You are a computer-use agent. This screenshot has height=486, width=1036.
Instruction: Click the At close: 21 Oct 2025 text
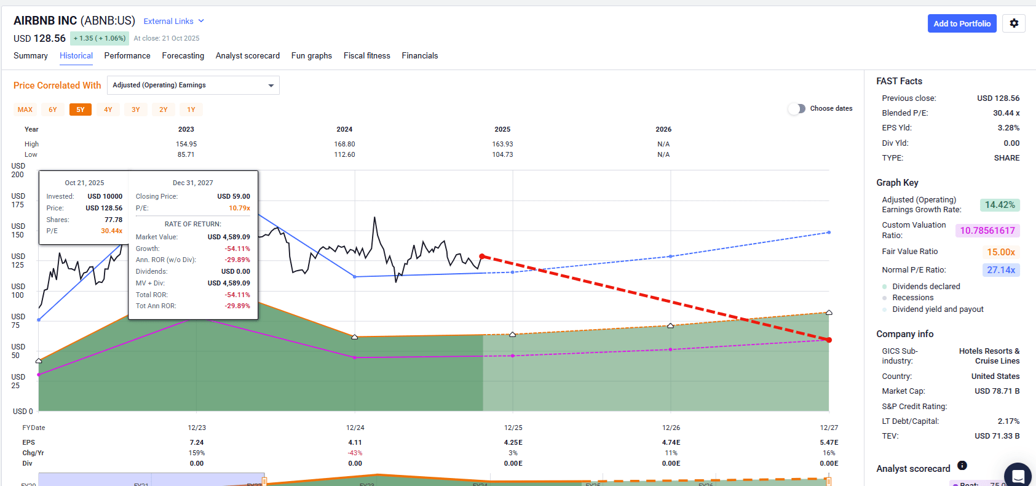(167, 38)
